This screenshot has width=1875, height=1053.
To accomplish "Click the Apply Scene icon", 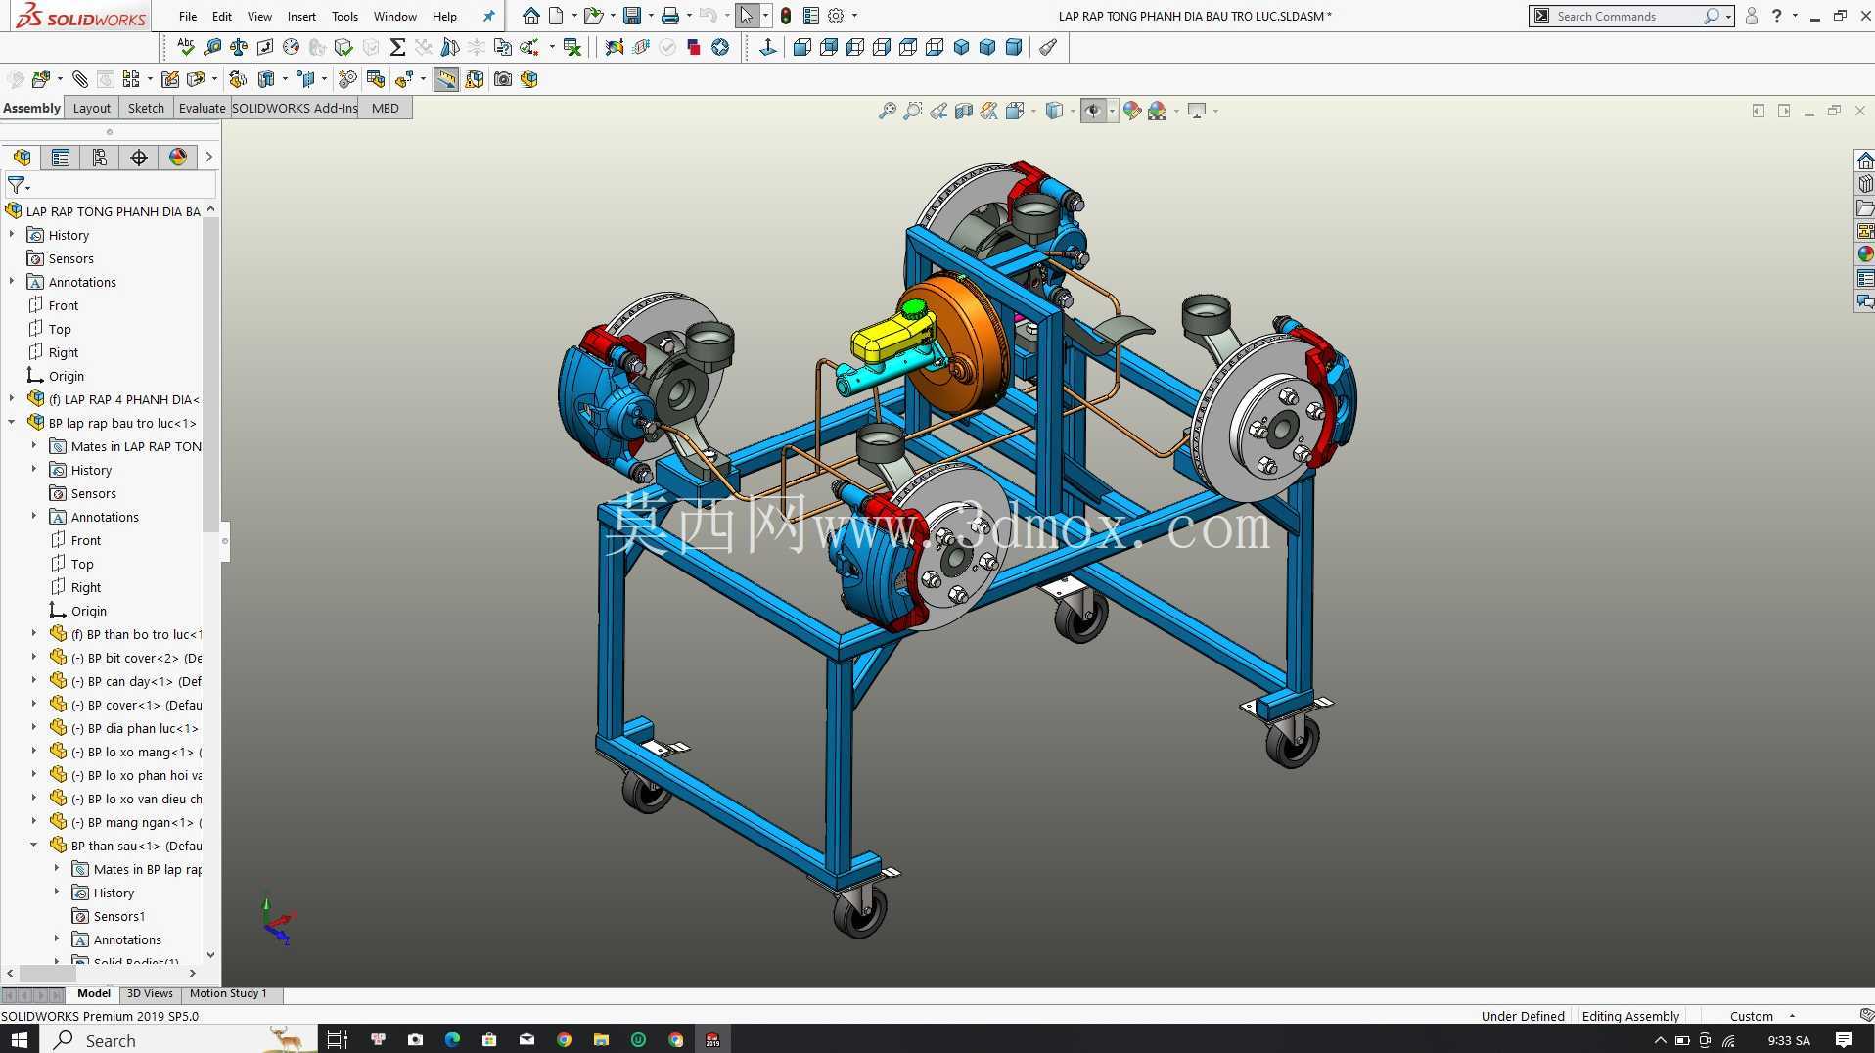I will [x=1158, y=111].
